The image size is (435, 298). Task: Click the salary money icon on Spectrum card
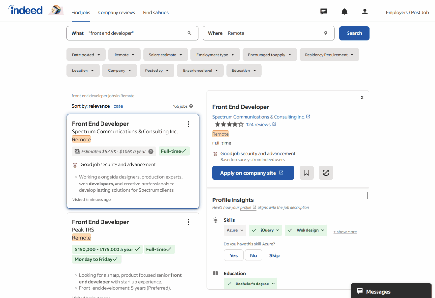77,151
